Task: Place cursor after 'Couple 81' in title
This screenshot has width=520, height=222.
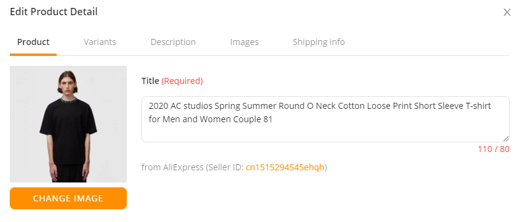Action: tap(273, 119)
